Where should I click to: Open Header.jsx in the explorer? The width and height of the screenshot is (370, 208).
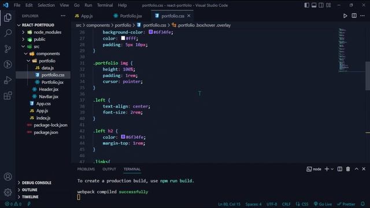click(x=49, y=90)
